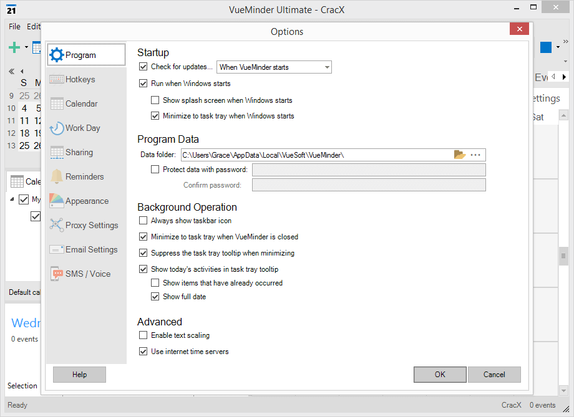Uncheck Use internet time servers
Screen dimensions: 574x417
tap(143, 352)
